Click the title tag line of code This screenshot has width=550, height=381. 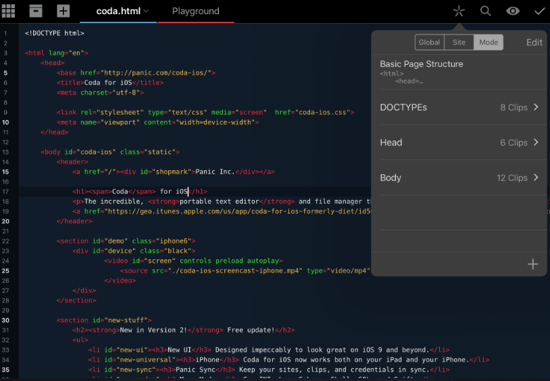pos(110,82)
